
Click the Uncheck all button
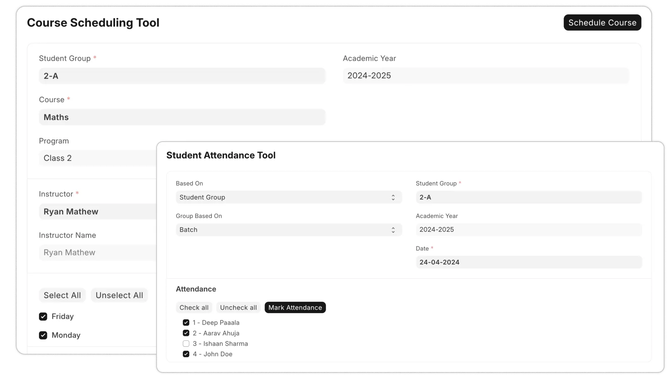[238, 307]
